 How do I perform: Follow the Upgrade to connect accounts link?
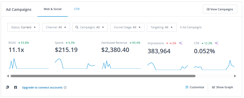pos(42,87)
